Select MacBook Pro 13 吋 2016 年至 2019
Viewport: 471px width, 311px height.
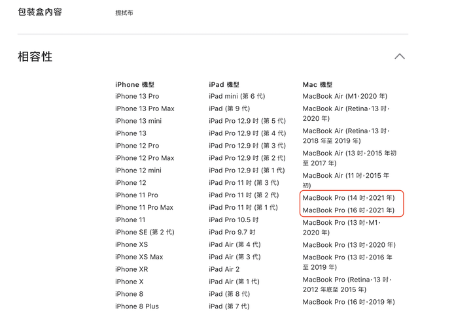click(347, 262)
